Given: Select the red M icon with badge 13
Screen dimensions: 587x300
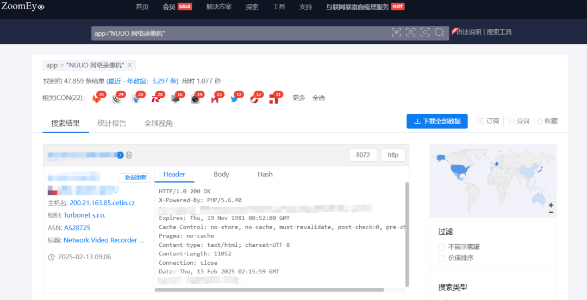Looking at the screenshot, I should [215, 99].
